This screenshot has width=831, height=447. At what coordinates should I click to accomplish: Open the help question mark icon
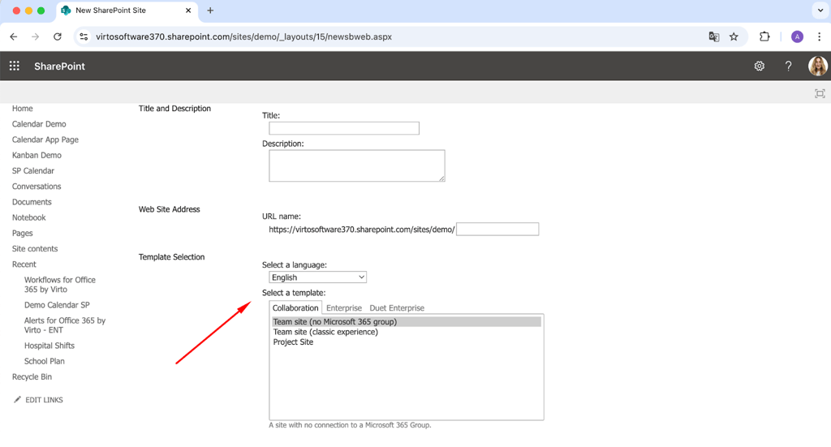789,67
